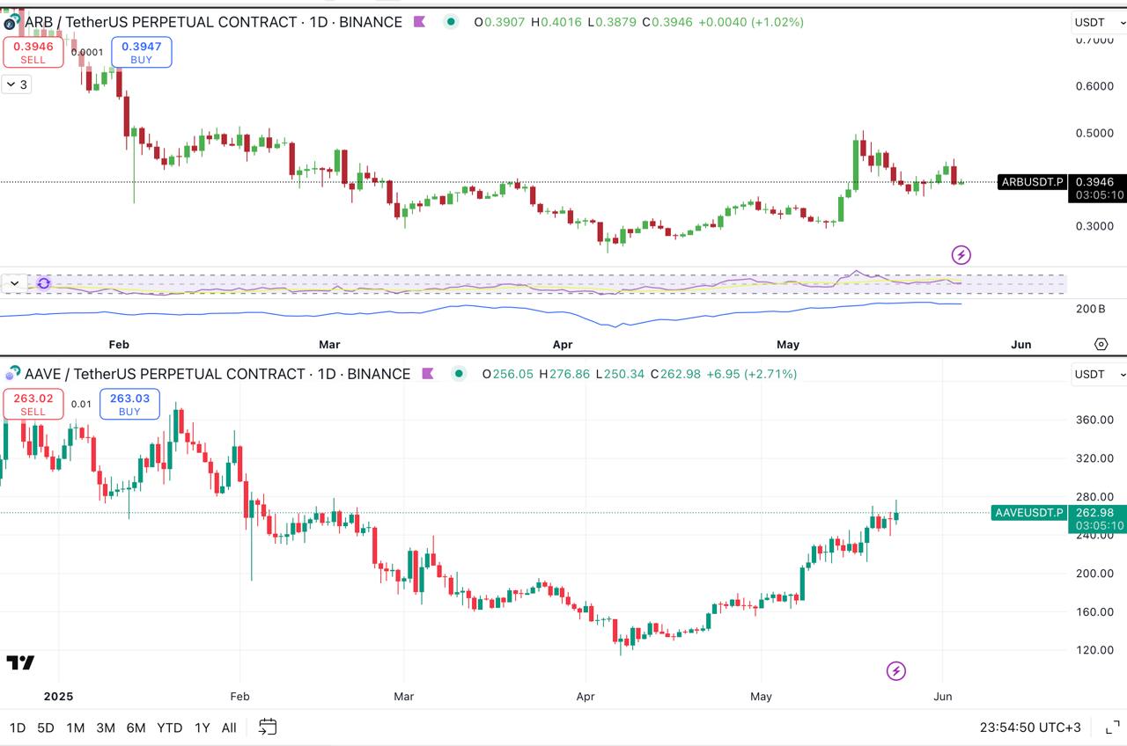Click the ARB open value O0.3907
Screen dimensions: 1127x746
pos(500,22)
